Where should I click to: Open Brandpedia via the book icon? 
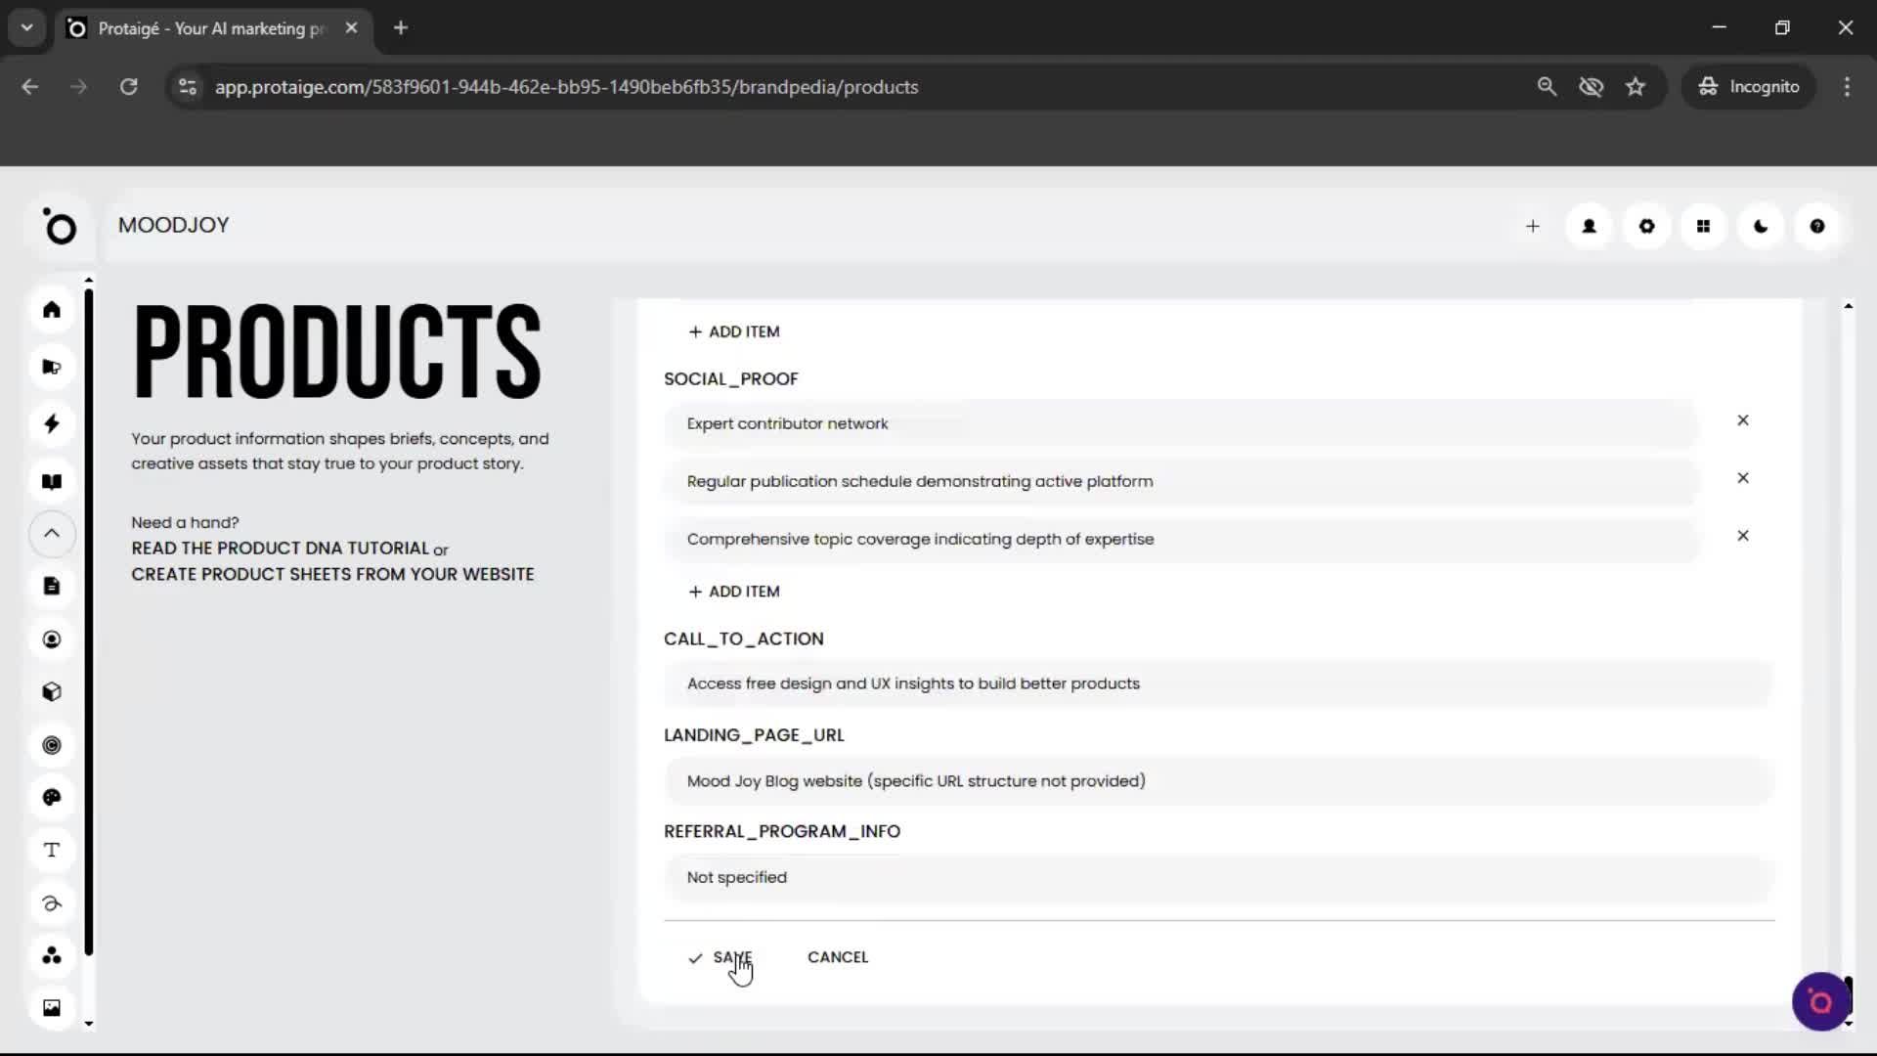click(51, 481)
